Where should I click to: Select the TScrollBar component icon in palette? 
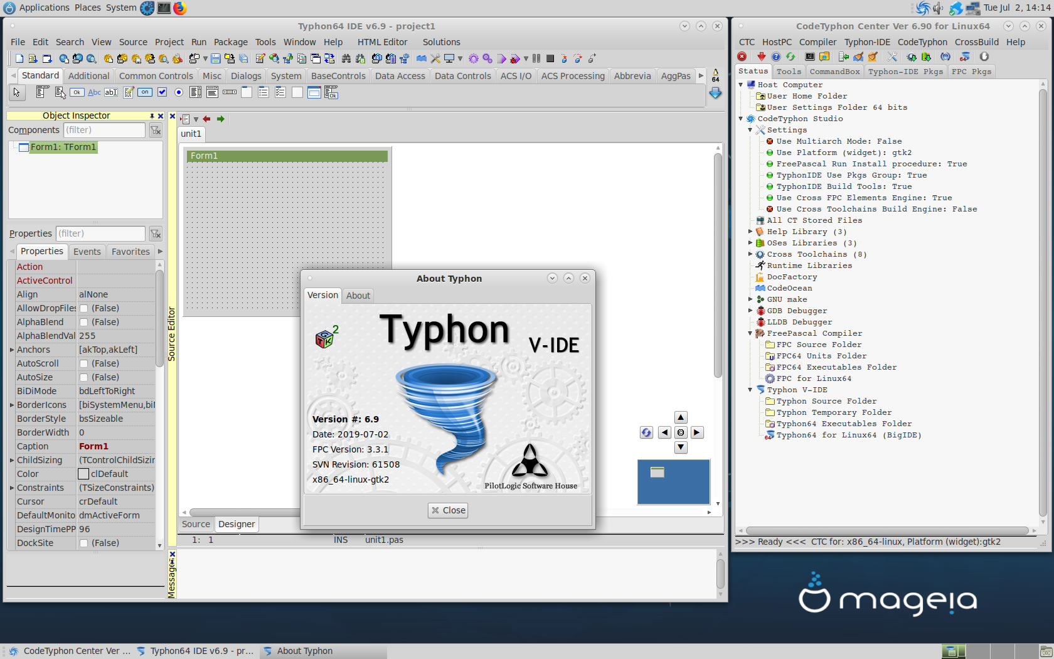230,92
